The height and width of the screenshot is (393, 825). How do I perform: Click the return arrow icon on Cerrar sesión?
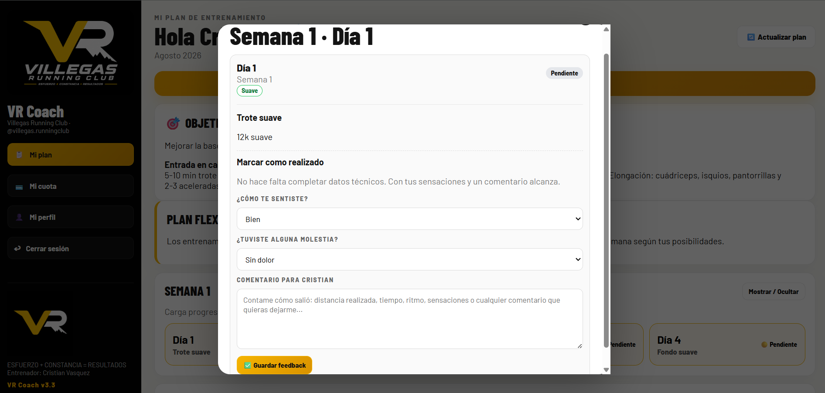17,249
